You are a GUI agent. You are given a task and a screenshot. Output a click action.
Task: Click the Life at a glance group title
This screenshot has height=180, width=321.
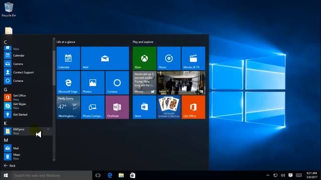click(x=66, y=42)
